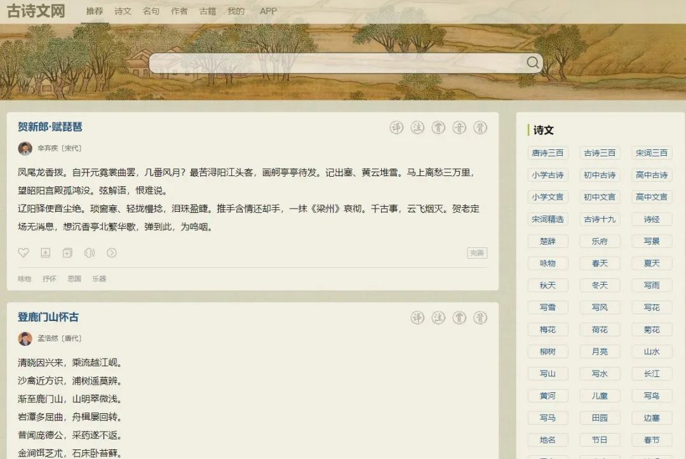Select 写雪 category

coord(548,308)
